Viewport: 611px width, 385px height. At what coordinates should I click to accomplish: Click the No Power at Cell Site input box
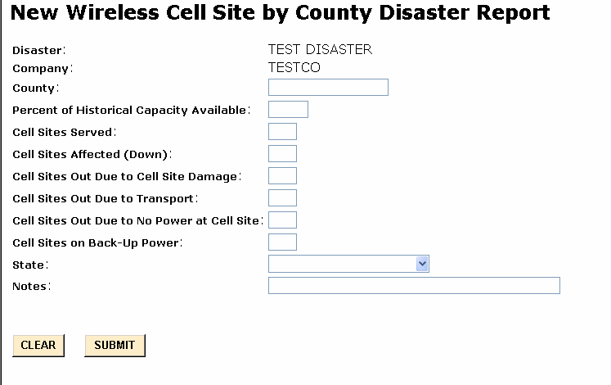(282, 220)
